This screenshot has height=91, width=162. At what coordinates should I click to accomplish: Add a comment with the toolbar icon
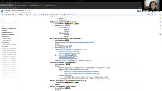click(52, 15)
